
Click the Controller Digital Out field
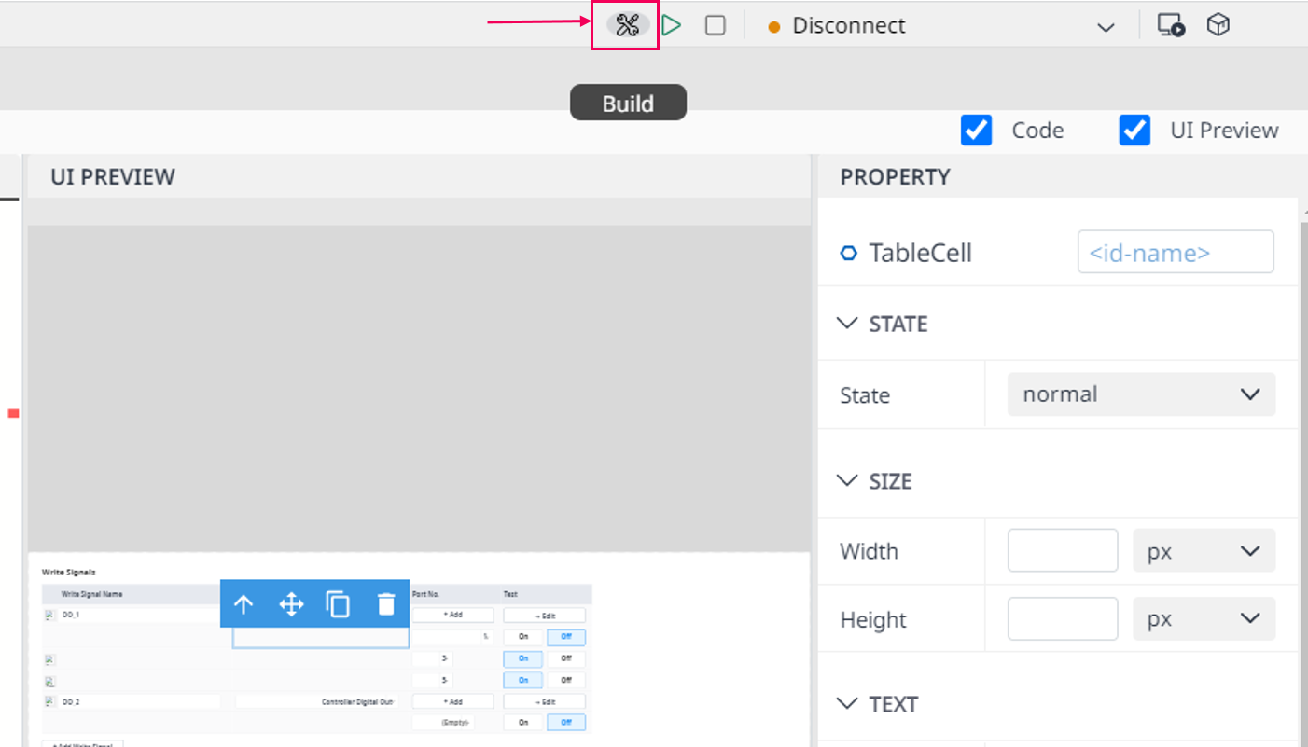(x=317, y=701)
